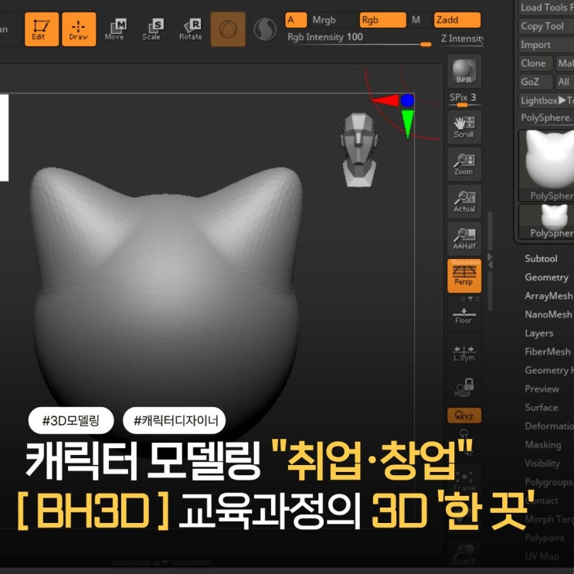The image size is (574, 574).
Task: Expand the Subtool palette
Action: (x=541, y=259)
